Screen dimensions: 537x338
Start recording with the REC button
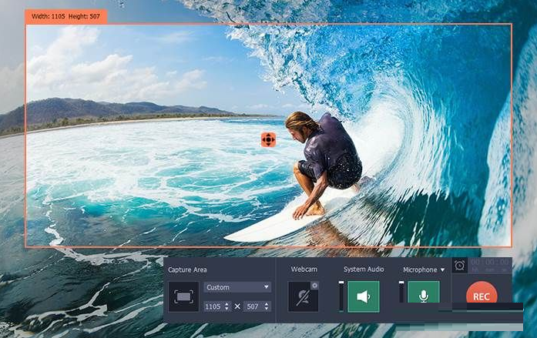(481, 296)
